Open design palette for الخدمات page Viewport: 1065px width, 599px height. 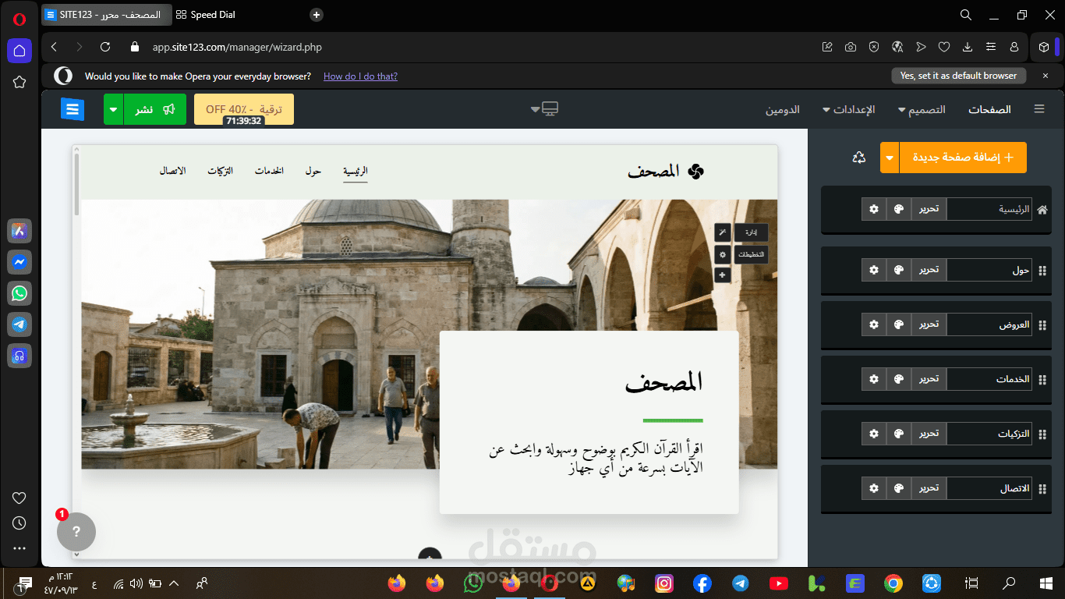click(898, 379)
